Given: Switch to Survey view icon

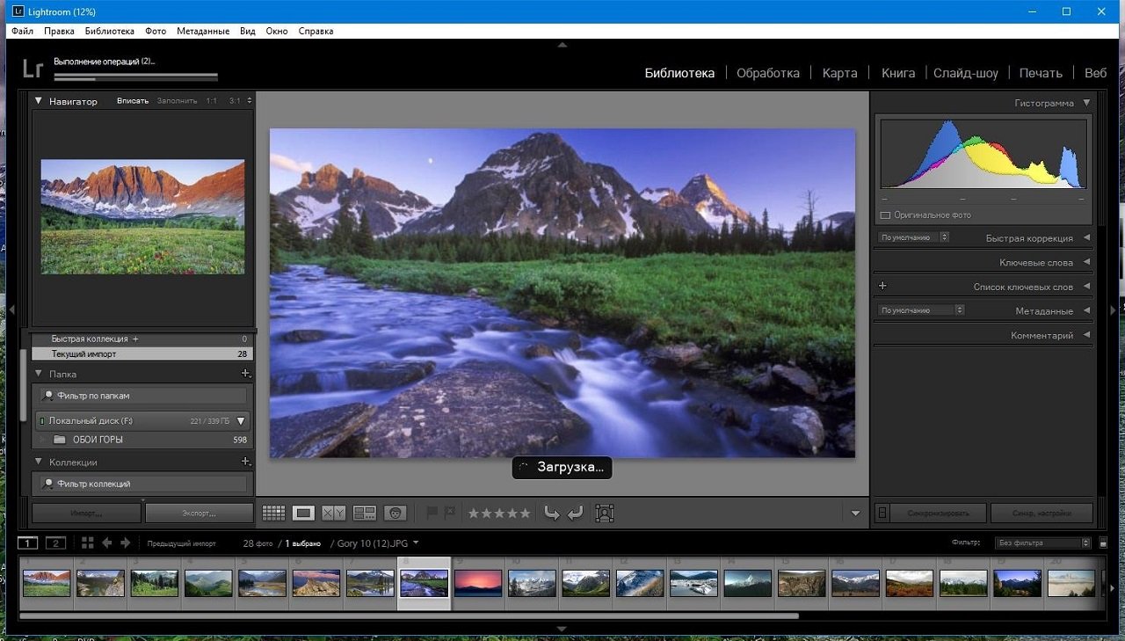Looking at the screenshot, I should pyautogui.click(x=364, y=513).
